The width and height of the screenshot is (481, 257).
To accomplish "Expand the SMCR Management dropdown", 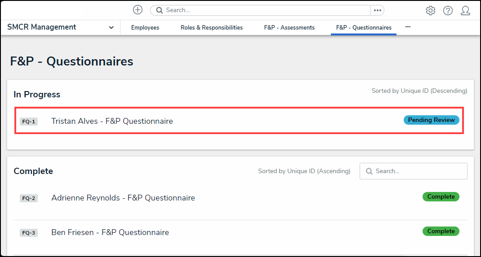I will 111,28.
